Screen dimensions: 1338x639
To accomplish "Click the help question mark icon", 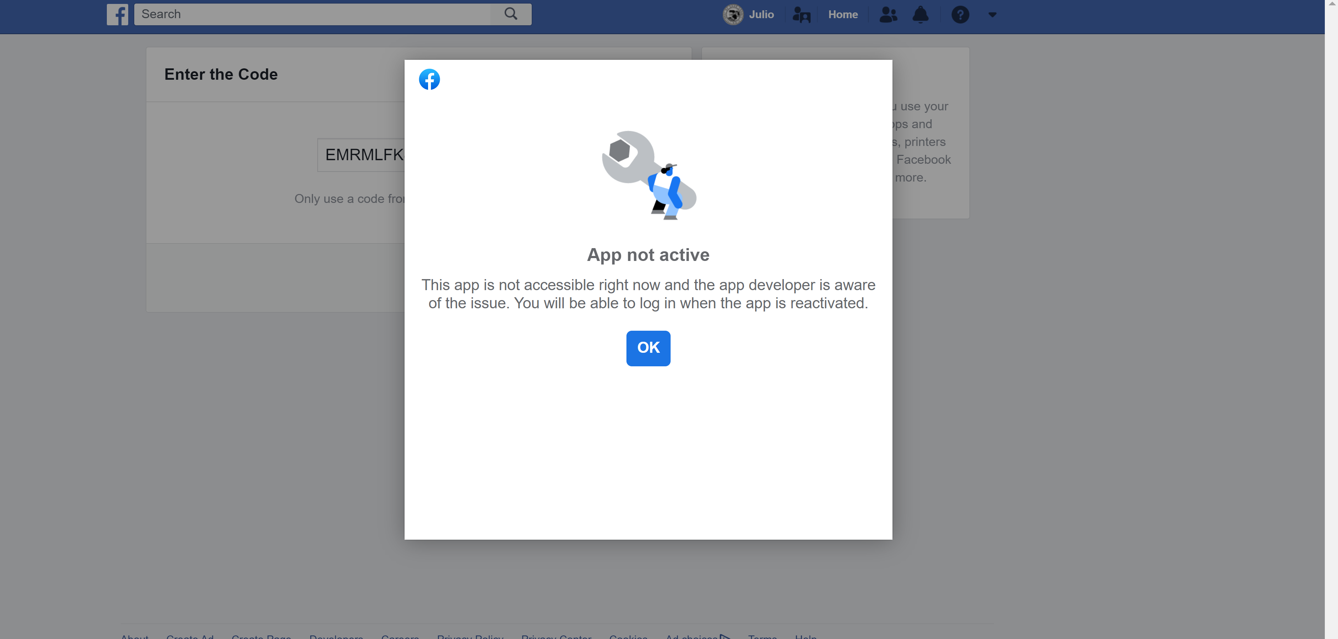I will point(960,15).
